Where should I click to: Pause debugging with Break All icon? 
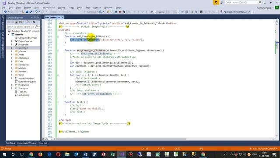pos(115,12)
